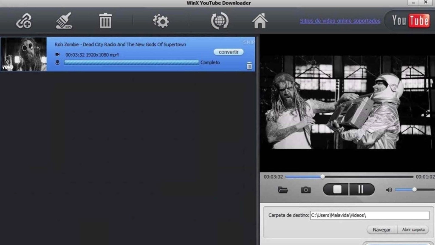
Task: Click SKIP on the Rob Zombie download
Action: pos(249,42)
